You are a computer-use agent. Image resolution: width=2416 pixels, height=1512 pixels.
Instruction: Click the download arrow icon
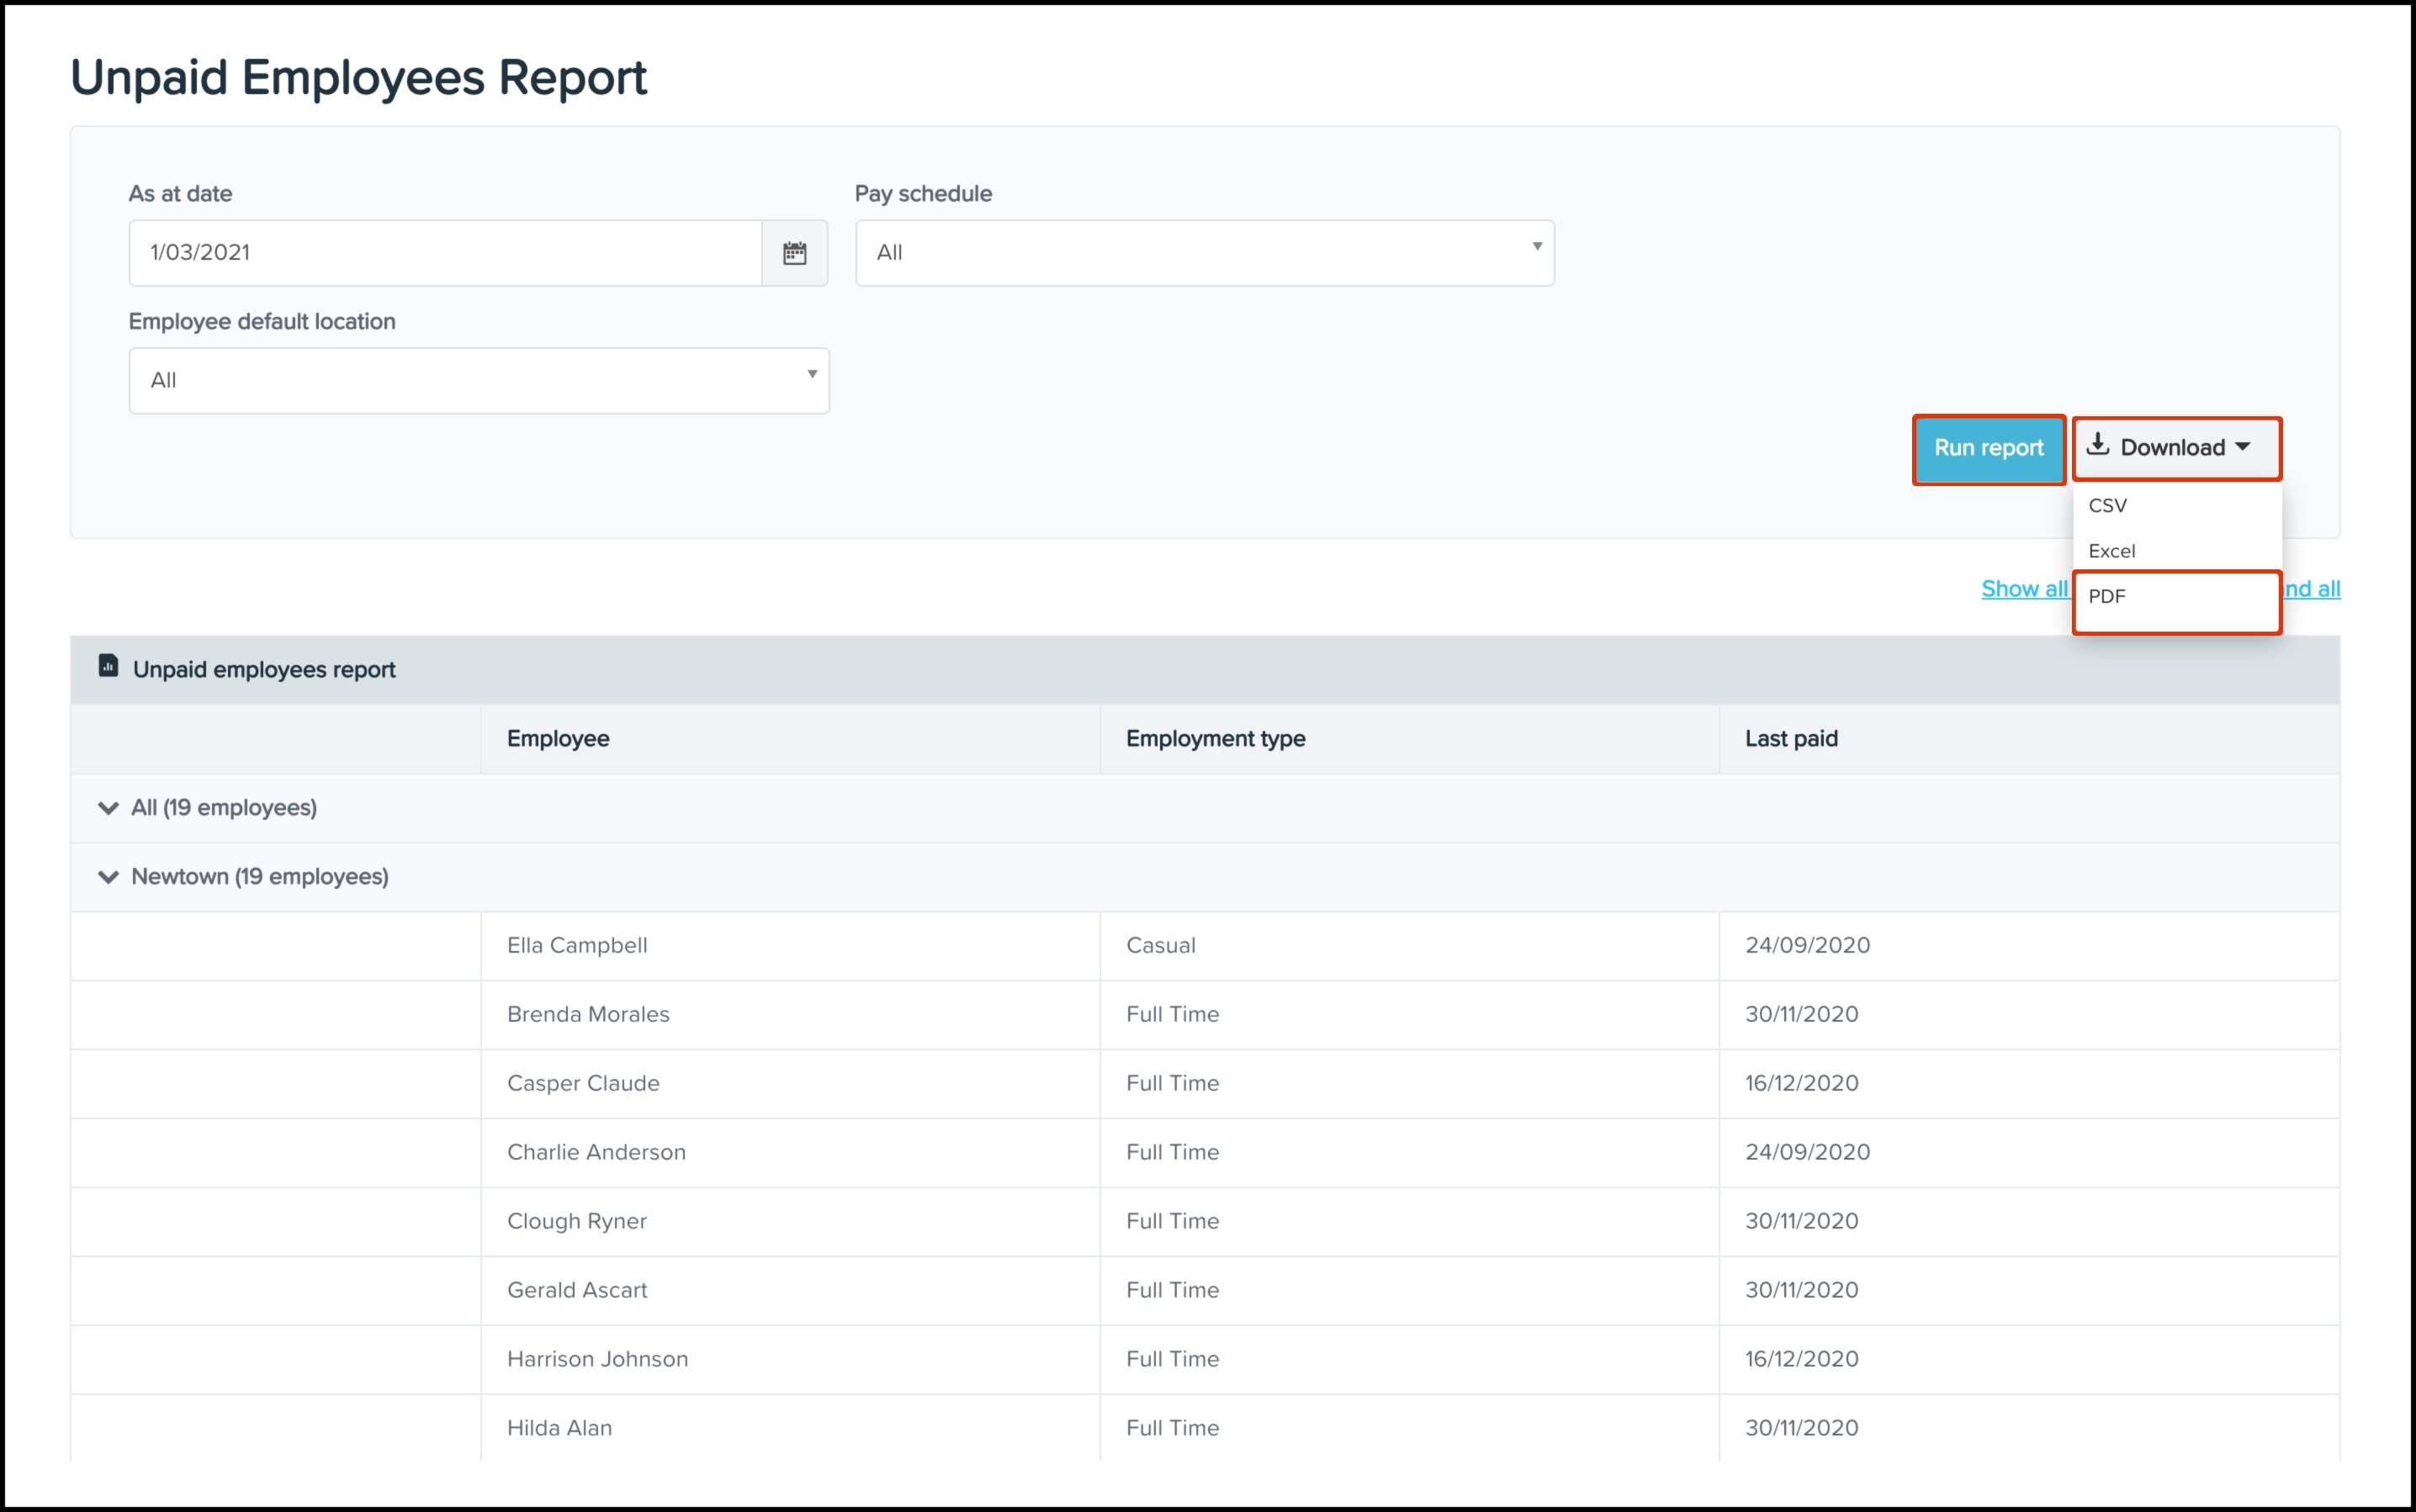pyautogui.click(x=2098, y=445)
